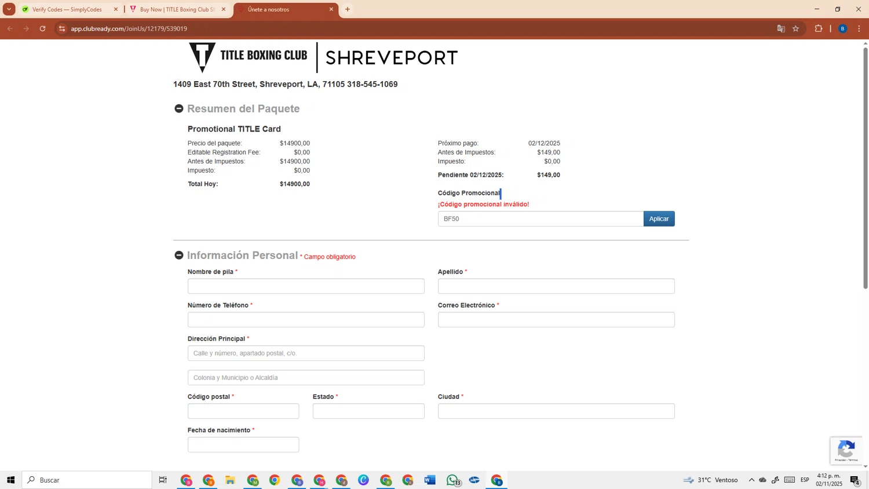869x489 pixels.
Task: Open the notification center icon
Action: point(855,480)
